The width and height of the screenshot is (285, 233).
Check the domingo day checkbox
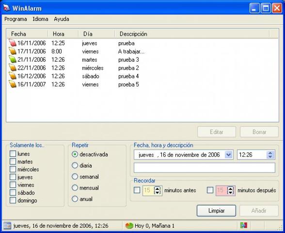(13, 200)
